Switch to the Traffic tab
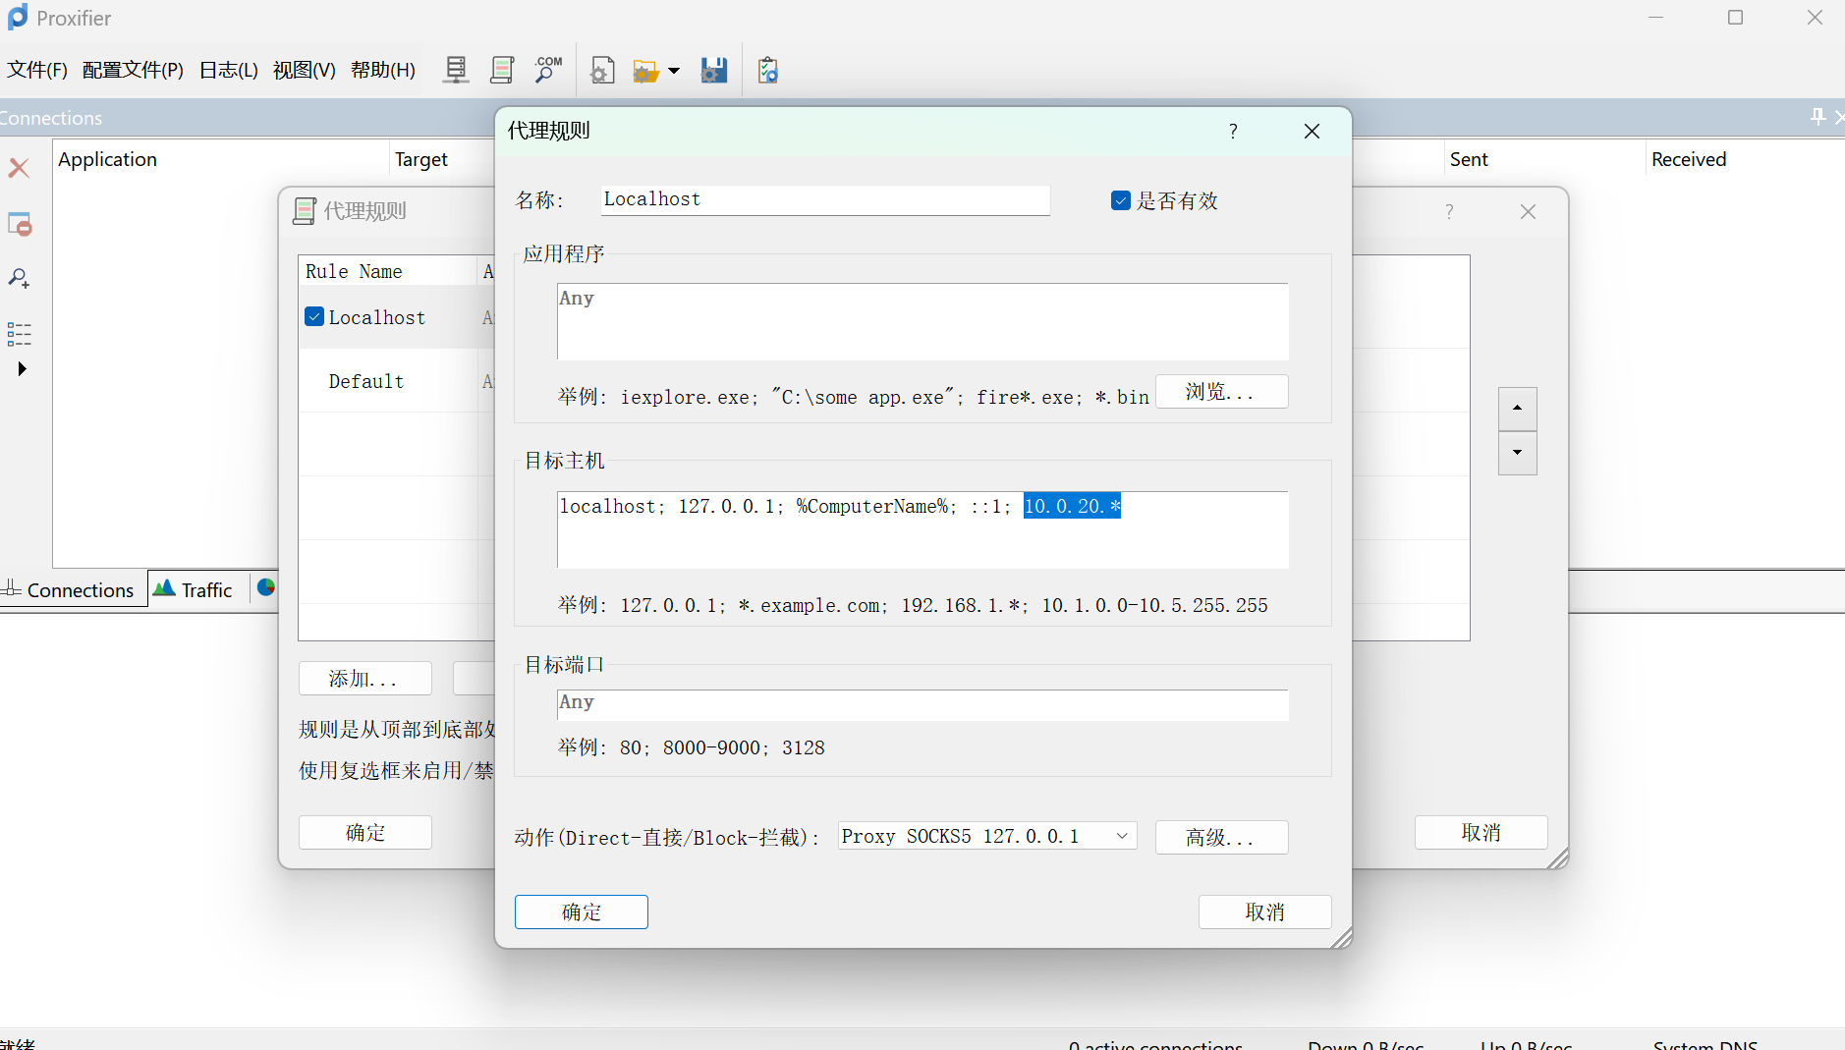Image resolution: width=1845 pixels, height=1050 pixels. tap(195, 589)
